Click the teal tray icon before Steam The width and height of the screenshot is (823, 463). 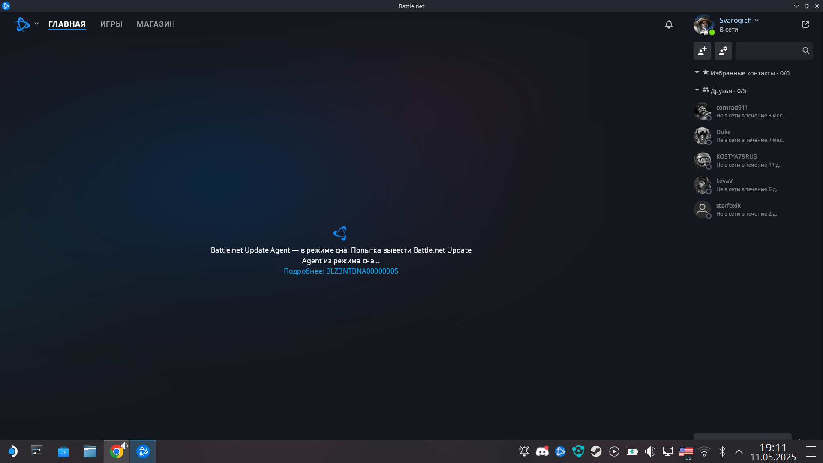point(578,451)
